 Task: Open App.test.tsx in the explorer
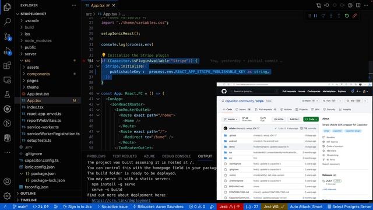point(38,94)
